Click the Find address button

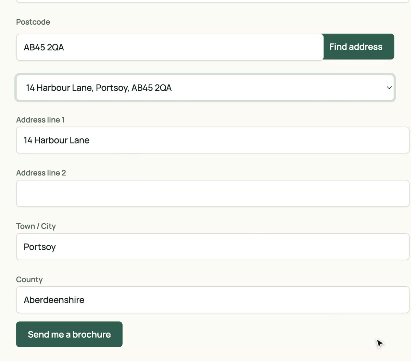pyautogui.click(x=359, y=47)
